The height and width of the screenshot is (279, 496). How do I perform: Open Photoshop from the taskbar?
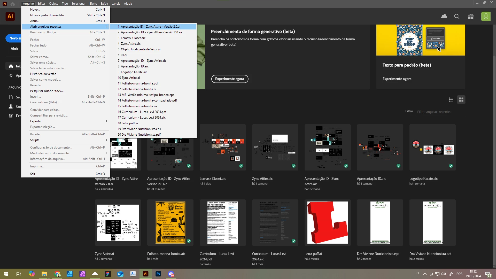[158, 274]
